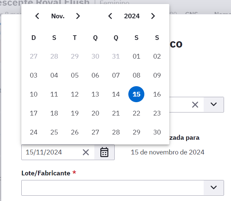Focus the date text input 15/11/2024
The width and height of the screenshot is (231, 201).
tap(52, 152)
